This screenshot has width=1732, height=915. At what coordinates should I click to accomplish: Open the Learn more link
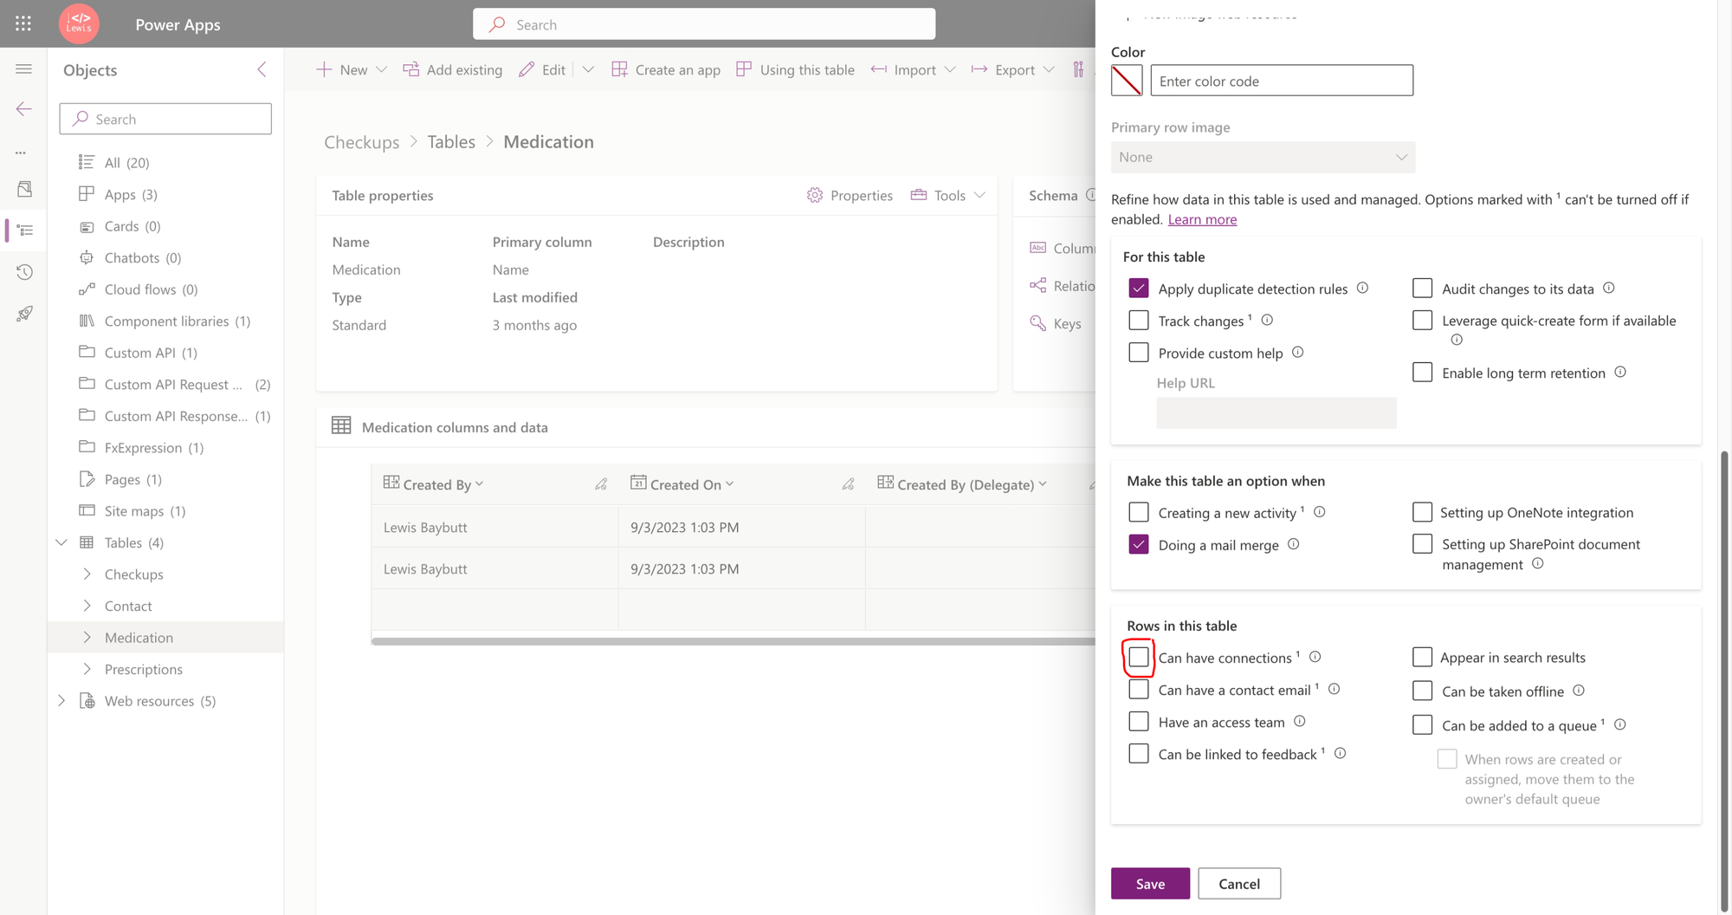pos(1202,219)
